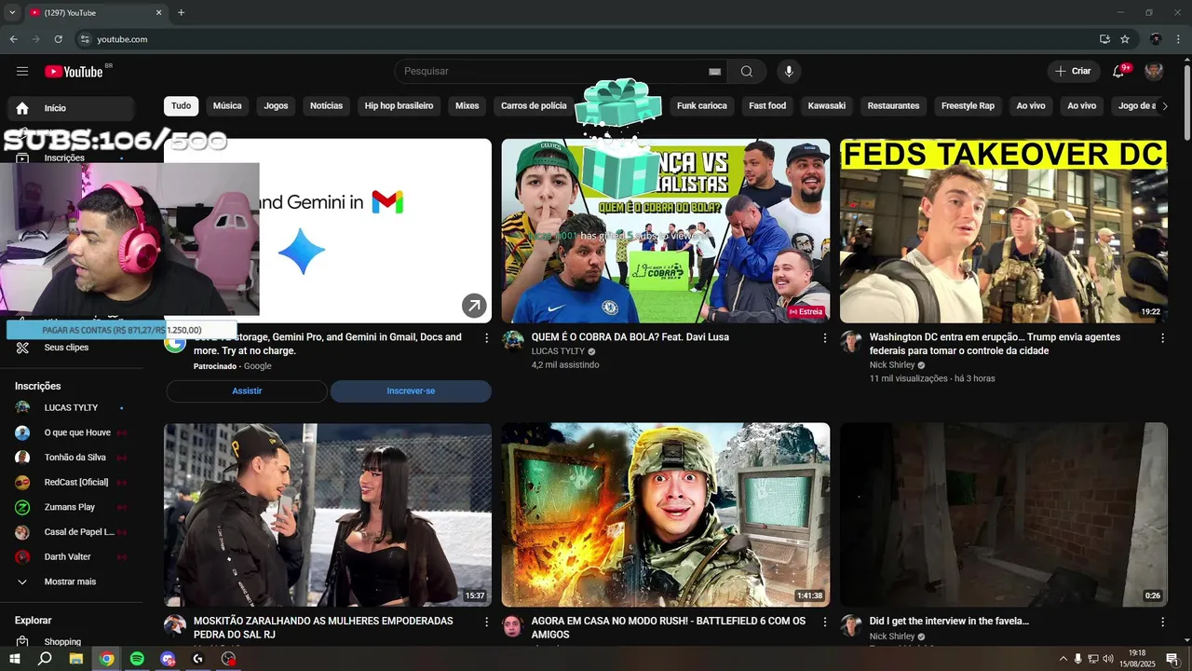Open the LUCAS TYLTY subscription in sidebar
This screenshot has height=671, width=1192.
click(72, 408)
